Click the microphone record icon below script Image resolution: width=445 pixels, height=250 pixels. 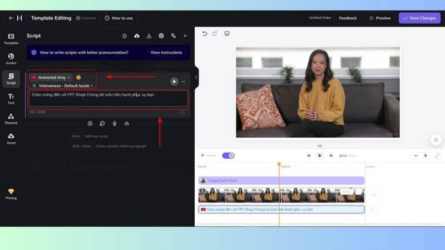[115, 123]
